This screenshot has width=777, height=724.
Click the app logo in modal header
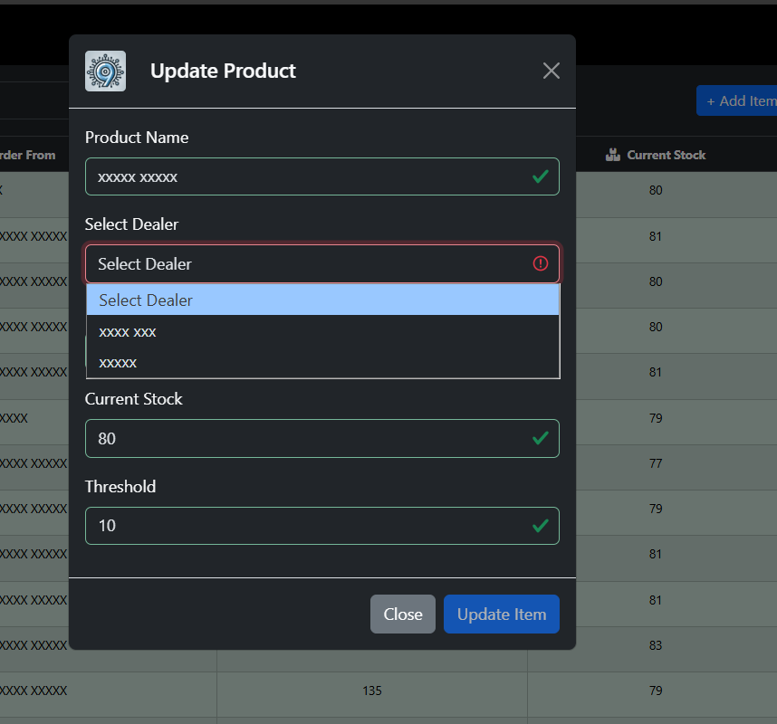(105, 71)
